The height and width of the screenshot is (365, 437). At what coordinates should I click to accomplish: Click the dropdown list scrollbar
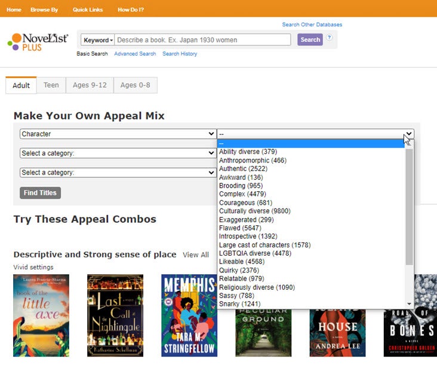click(409, 209)
